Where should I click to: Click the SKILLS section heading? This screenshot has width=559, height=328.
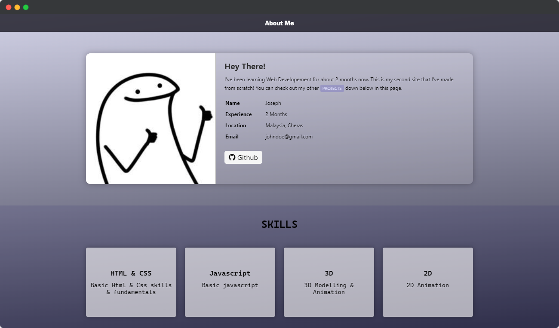(x=279, y=224)
